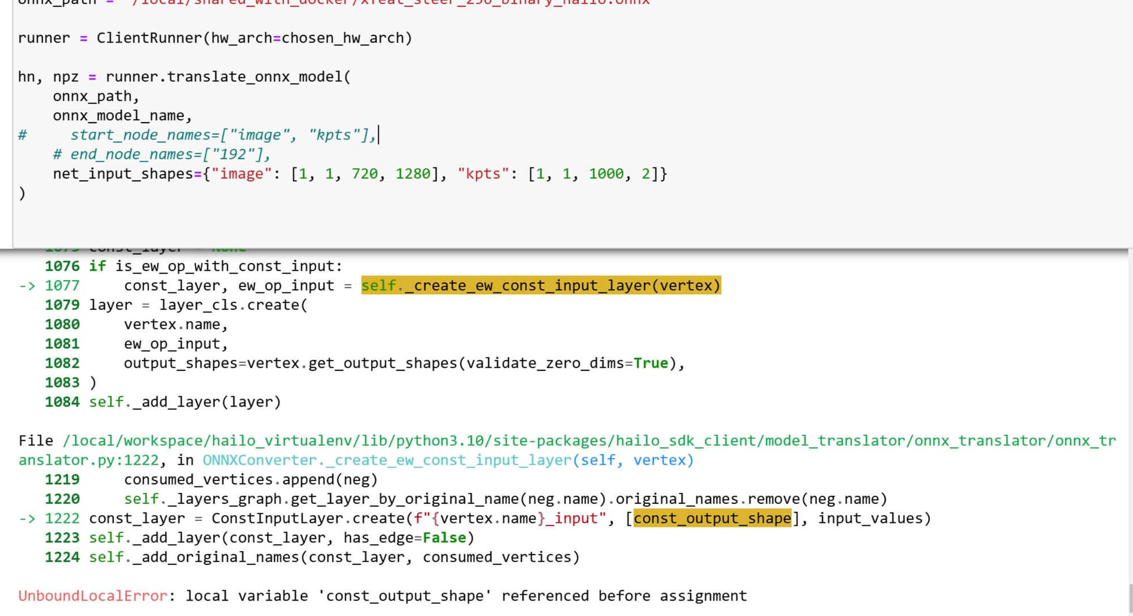This screenshot has width=1133, height=616.
Task: Click the highlighted const_output_shape variable
Action: point(712,519)
